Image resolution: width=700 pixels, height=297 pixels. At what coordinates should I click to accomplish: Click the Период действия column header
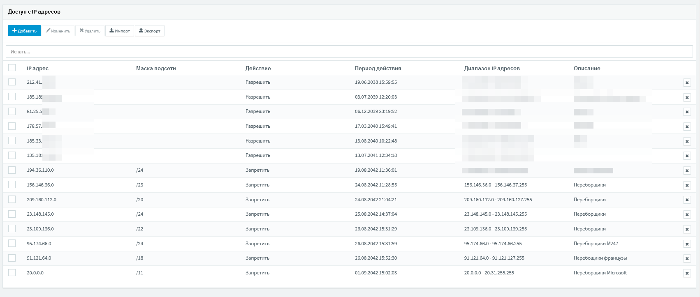(x=378, y=68)
